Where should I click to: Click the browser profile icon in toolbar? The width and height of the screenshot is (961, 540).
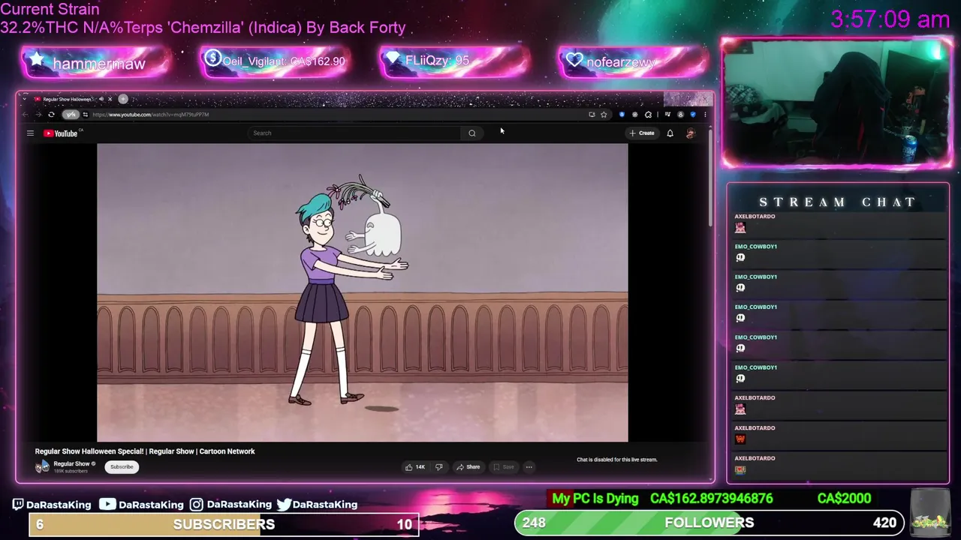pyautogui.click(x=680, y=115)
